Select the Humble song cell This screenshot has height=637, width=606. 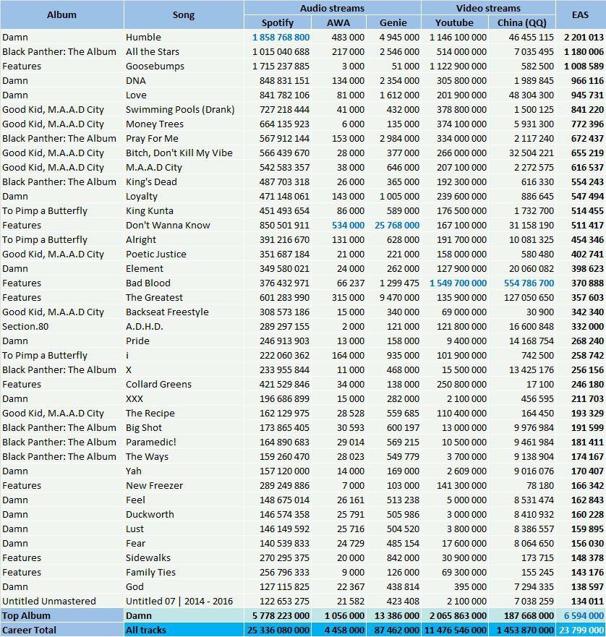tap(184, 38)
